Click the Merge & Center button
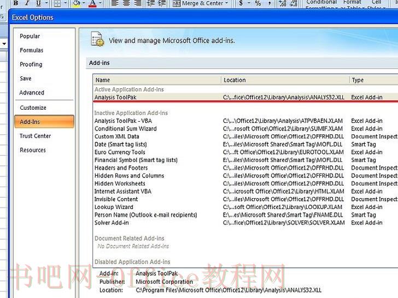This screenshot has height=298, width=398. [x=198, y=3]
